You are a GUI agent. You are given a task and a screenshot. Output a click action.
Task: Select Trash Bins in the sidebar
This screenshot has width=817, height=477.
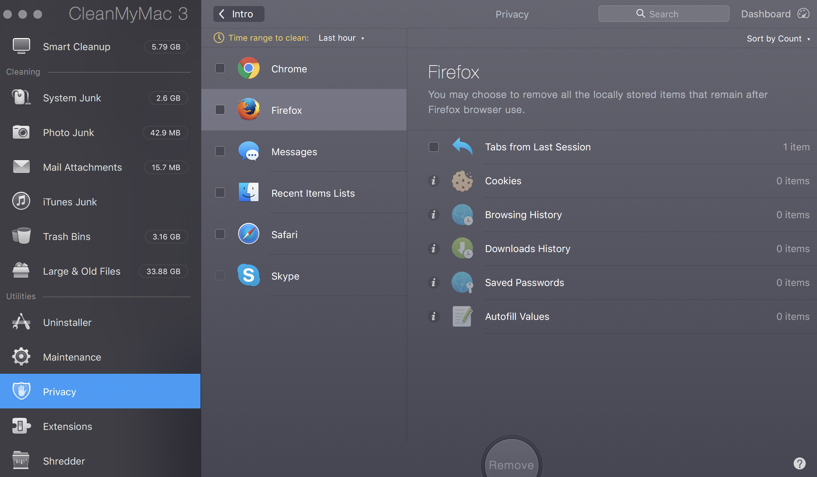tap(100, 237)
